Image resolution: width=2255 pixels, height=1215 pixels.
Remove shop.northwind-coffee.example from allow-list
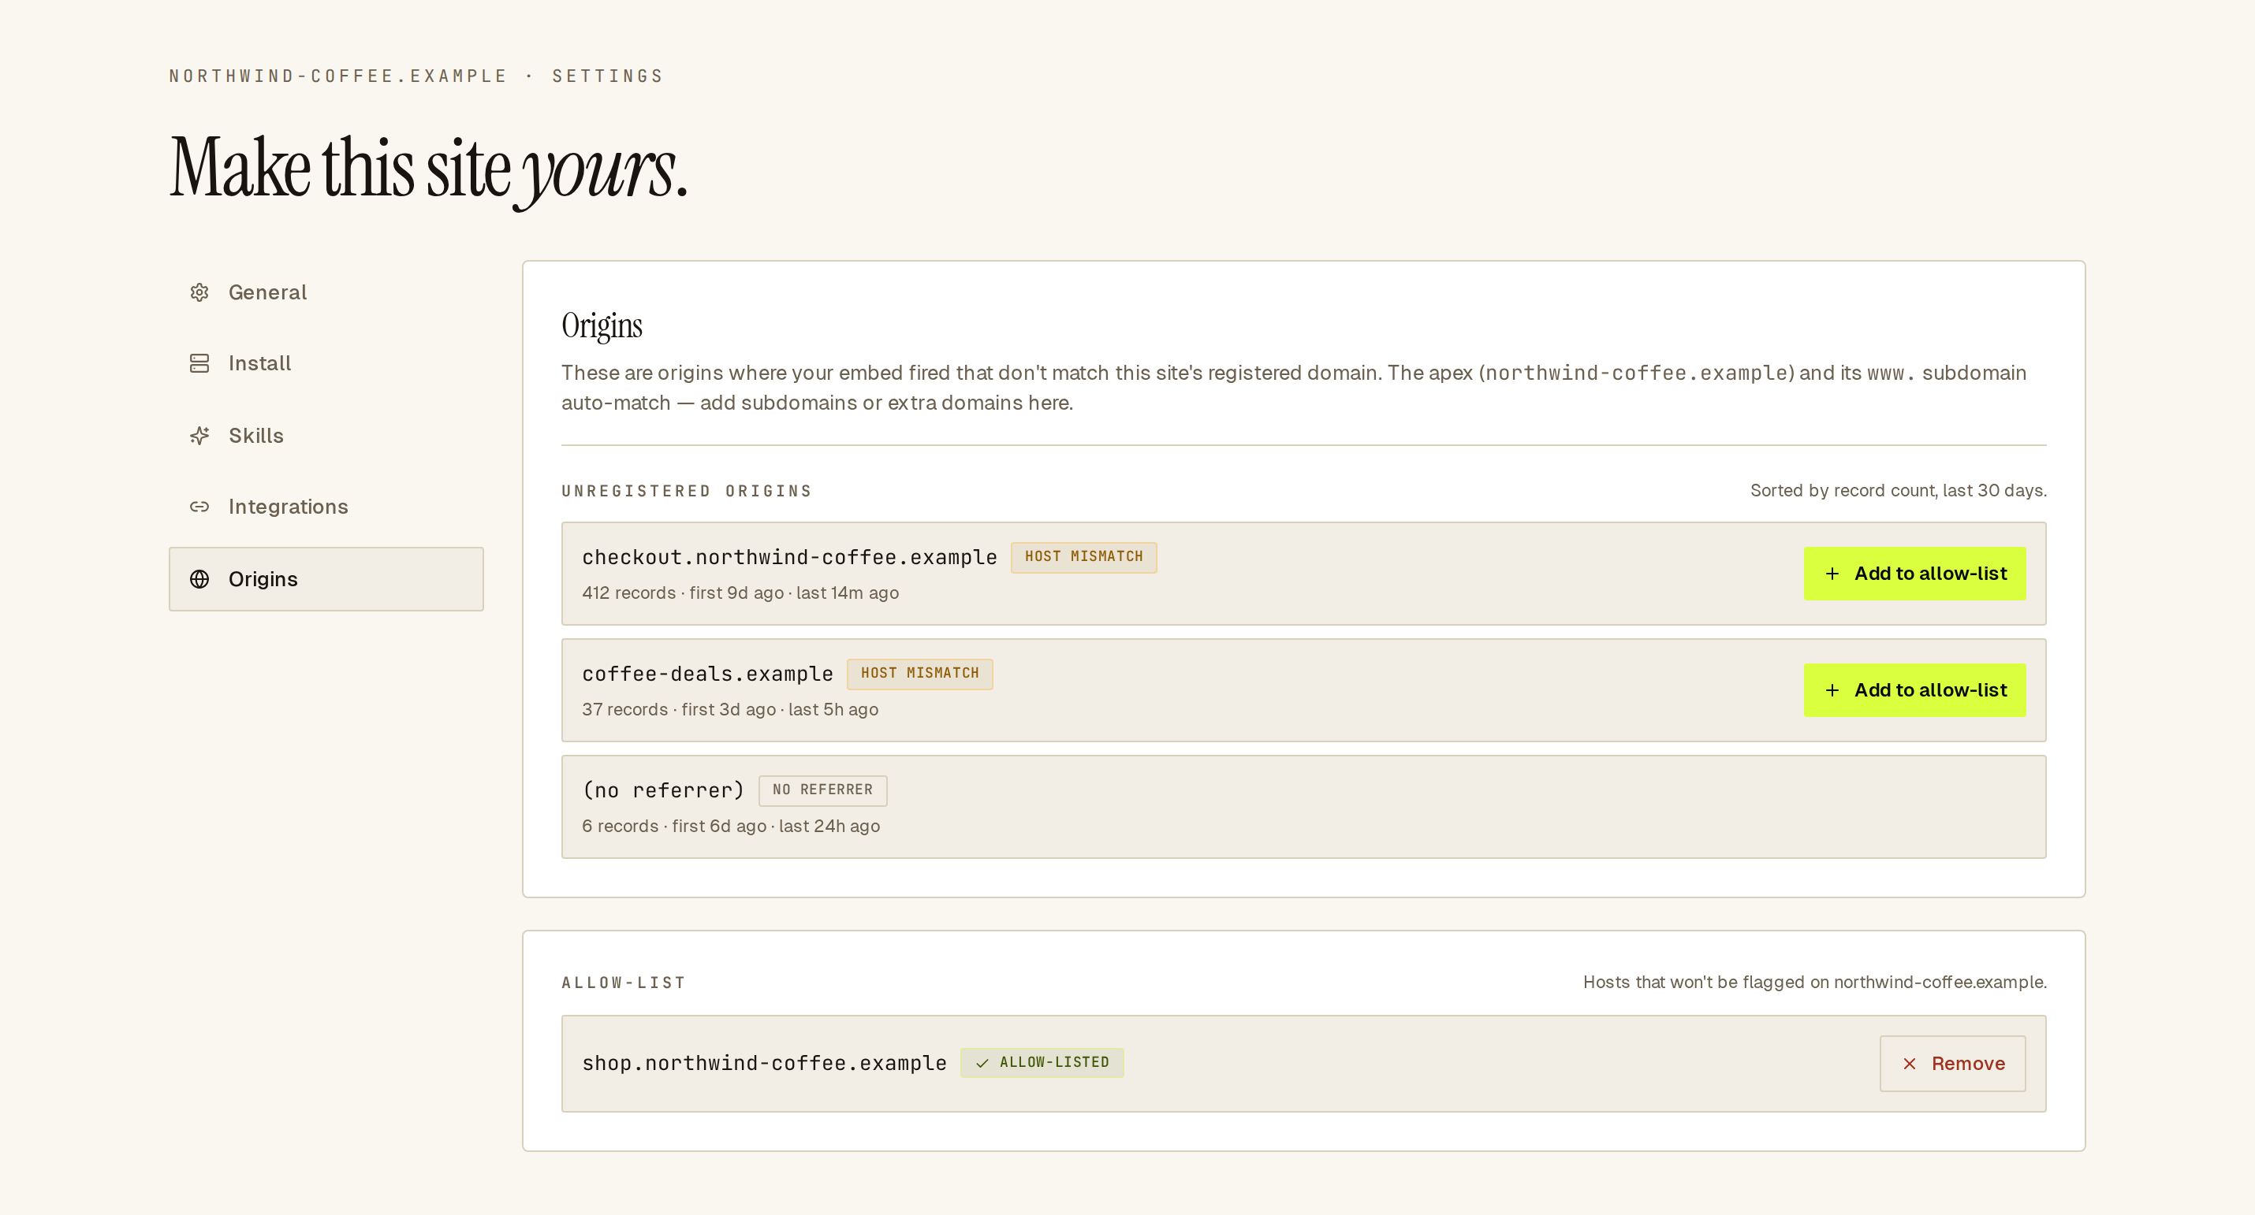1952,1064
